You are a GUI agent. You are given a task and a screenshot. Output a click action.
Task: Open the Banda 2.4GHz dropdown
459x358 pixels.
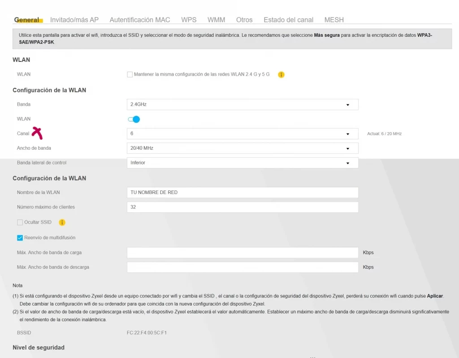(x=242, y=104)
